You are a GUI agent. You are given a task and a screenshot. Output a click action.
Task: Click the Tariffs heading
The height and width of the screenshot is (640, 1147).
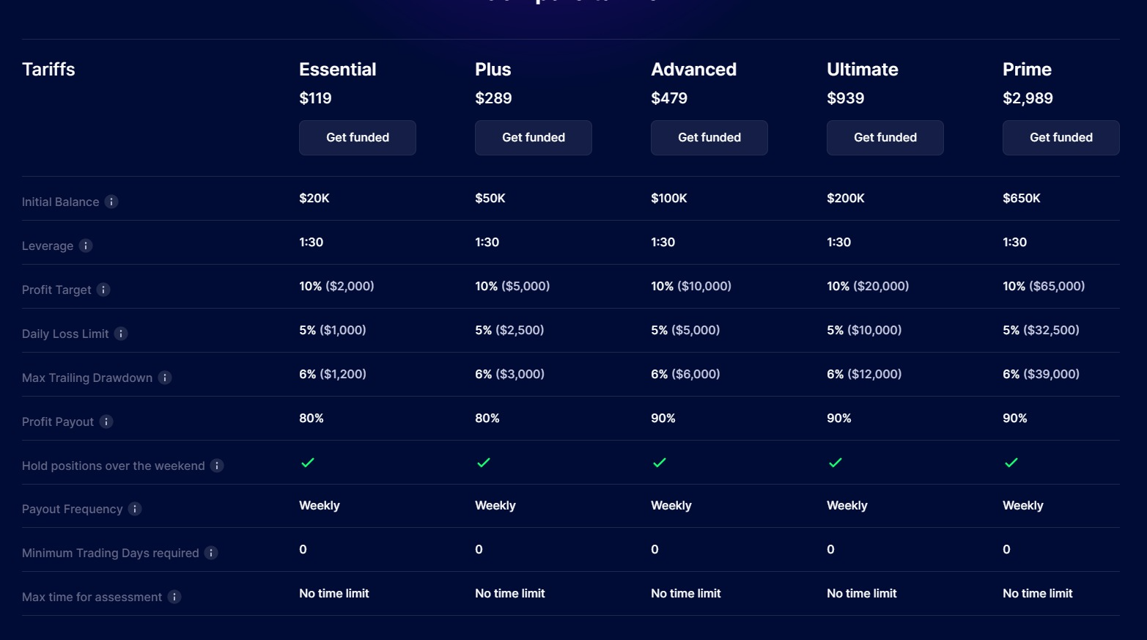pos(48,70)
